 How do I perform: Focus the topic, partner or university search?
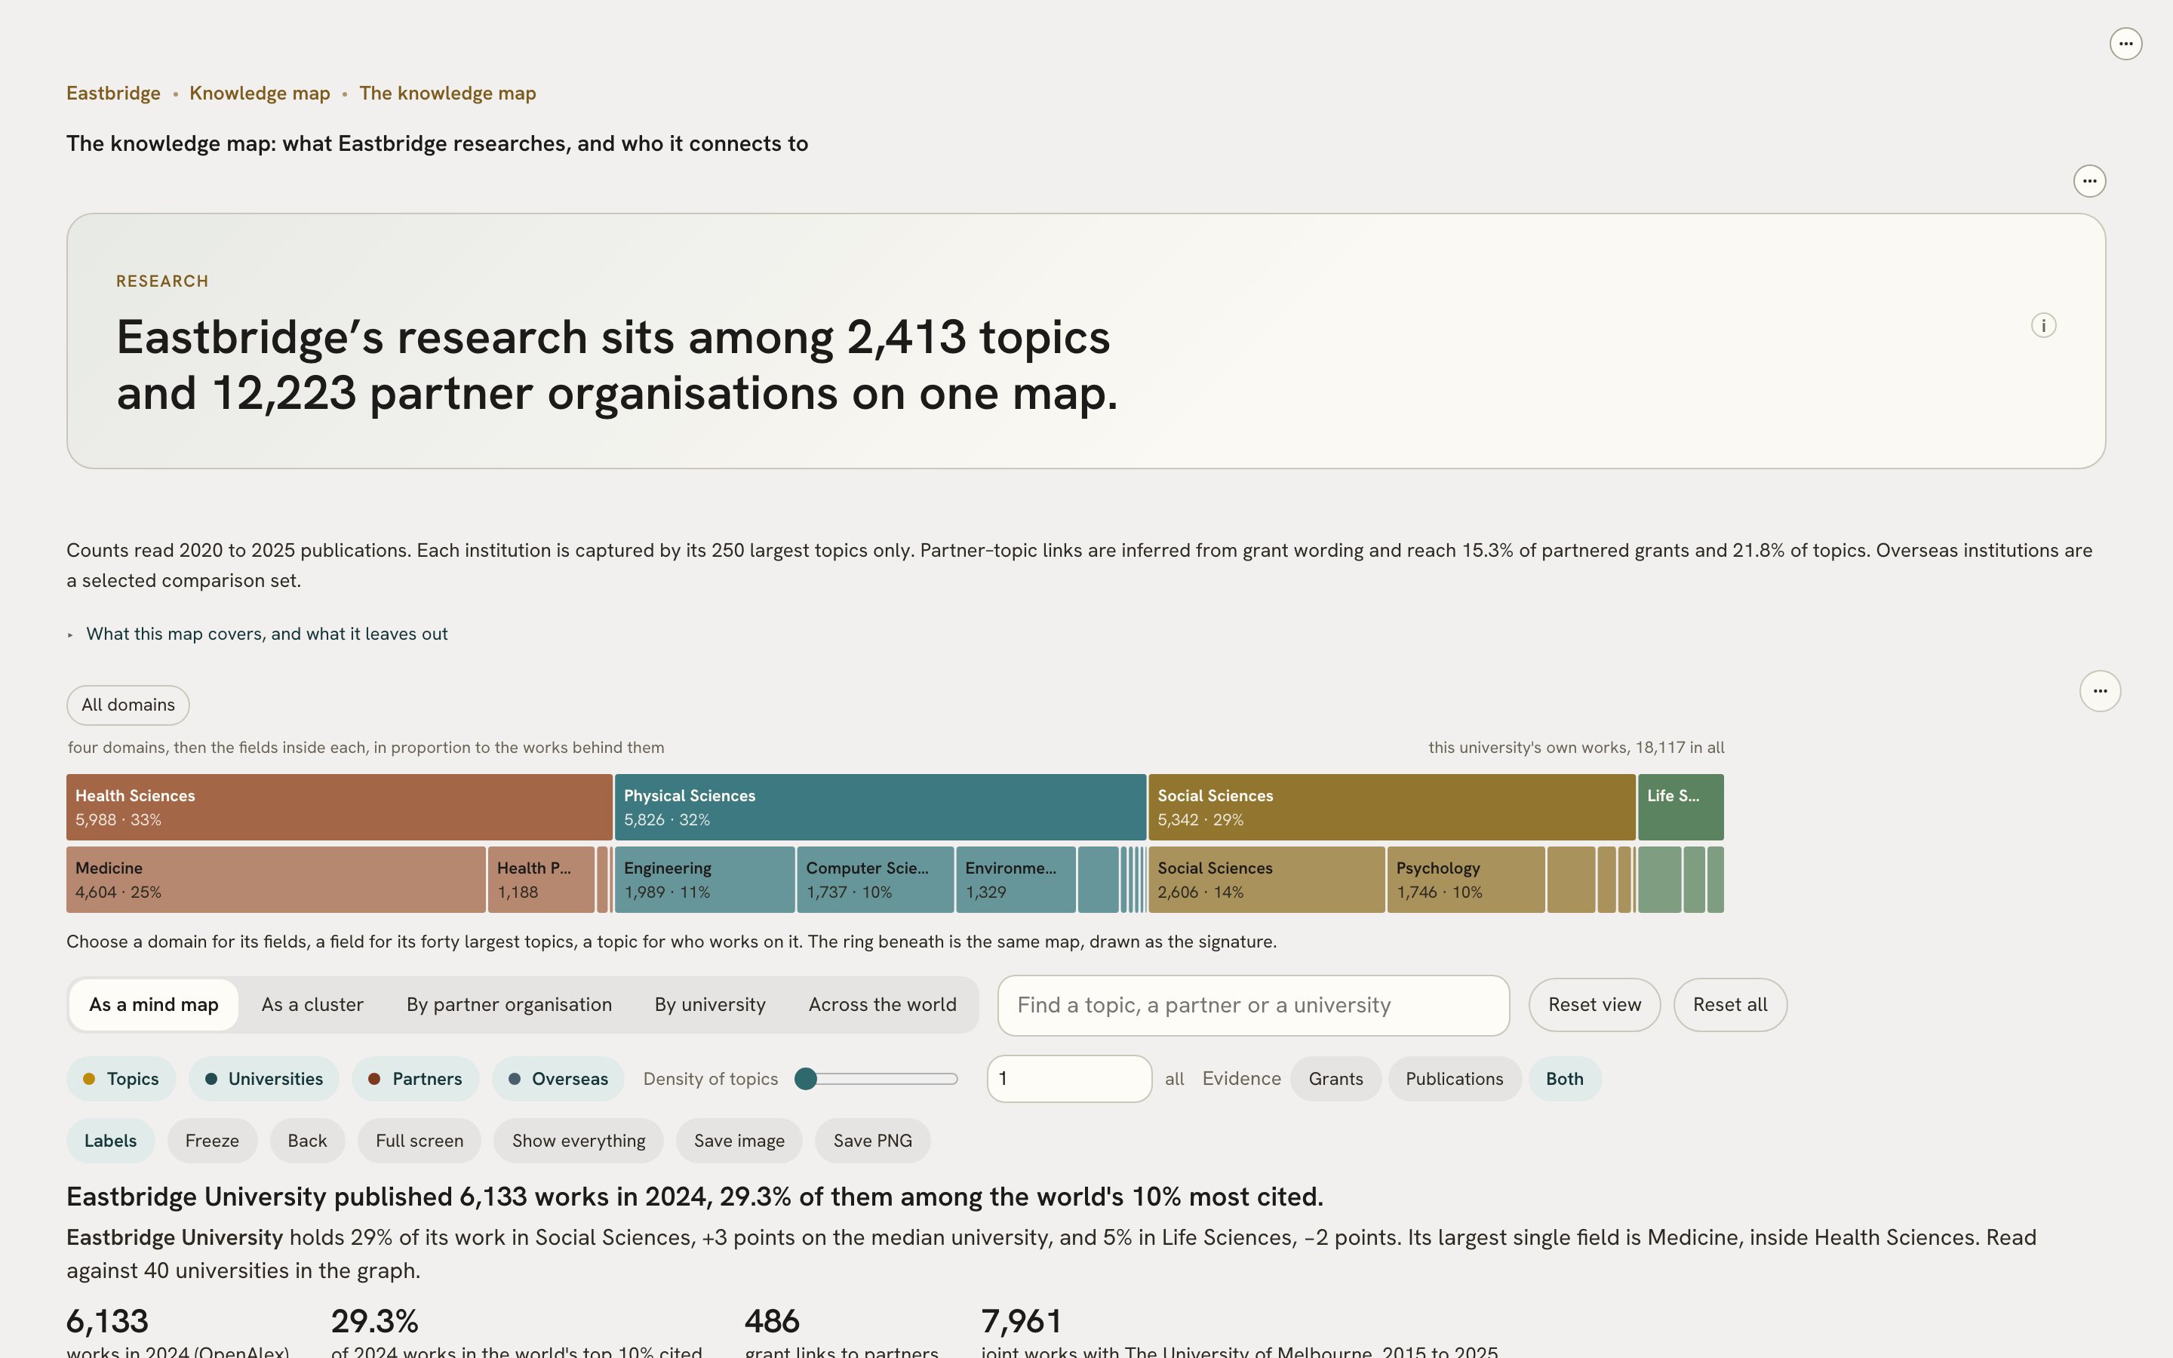pyautogui.click(x=1253, y=1006)
